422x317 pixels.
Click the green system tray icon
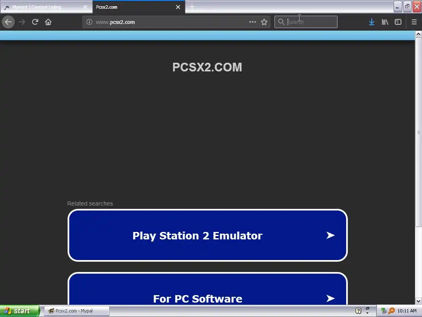[384, 311]
